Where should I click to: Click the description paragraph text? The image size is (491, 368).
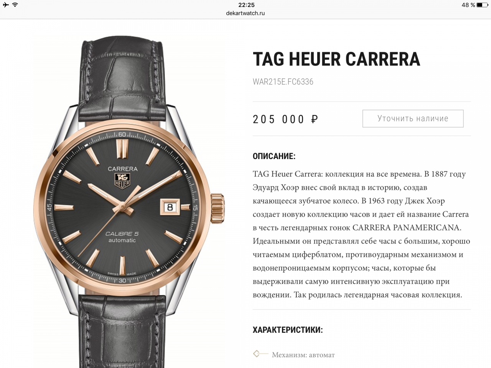click(x=361, y=234)
